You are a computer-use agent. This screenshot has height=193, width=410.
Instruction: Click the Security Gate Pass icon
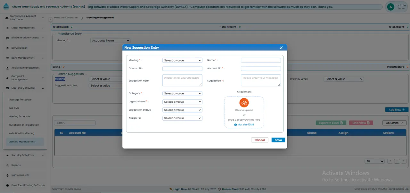coord(7,155)
